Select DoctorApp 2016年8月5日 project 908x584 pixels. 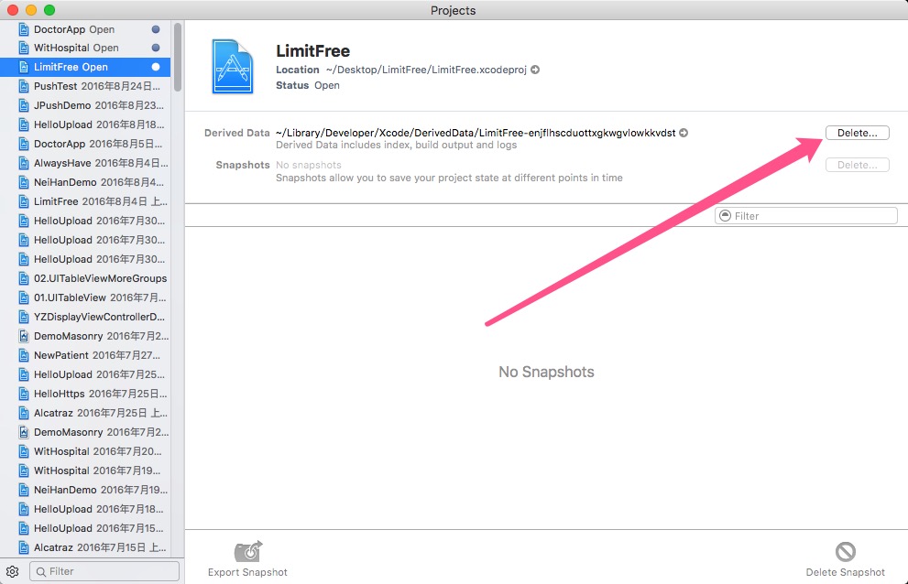click(85, 144)
